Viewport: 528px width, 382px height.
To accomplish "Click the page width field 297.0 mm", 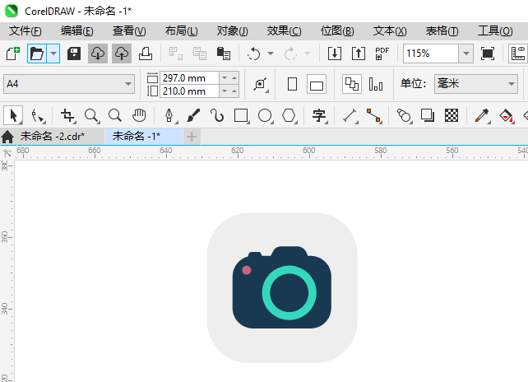I will 189,78.
